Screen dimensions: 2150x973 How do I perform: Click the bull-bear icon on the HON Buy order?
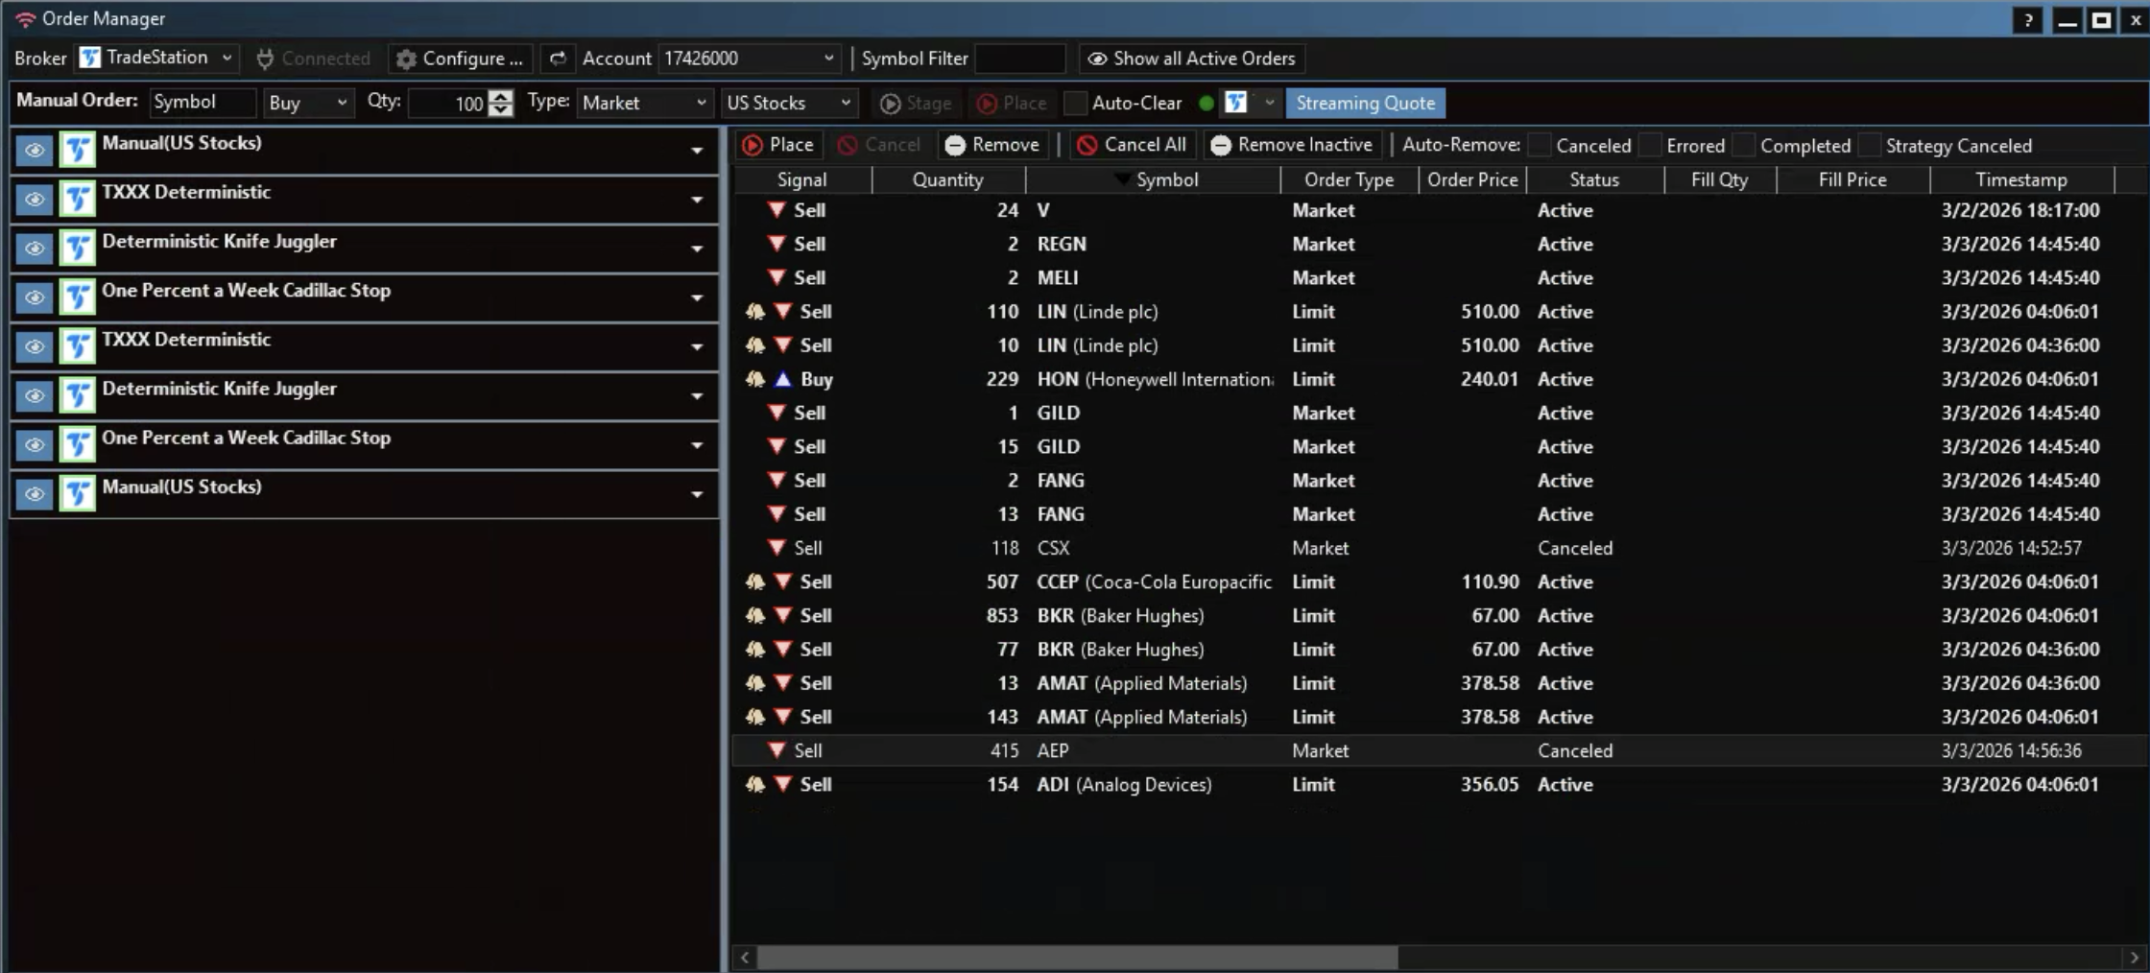point(755,379)
